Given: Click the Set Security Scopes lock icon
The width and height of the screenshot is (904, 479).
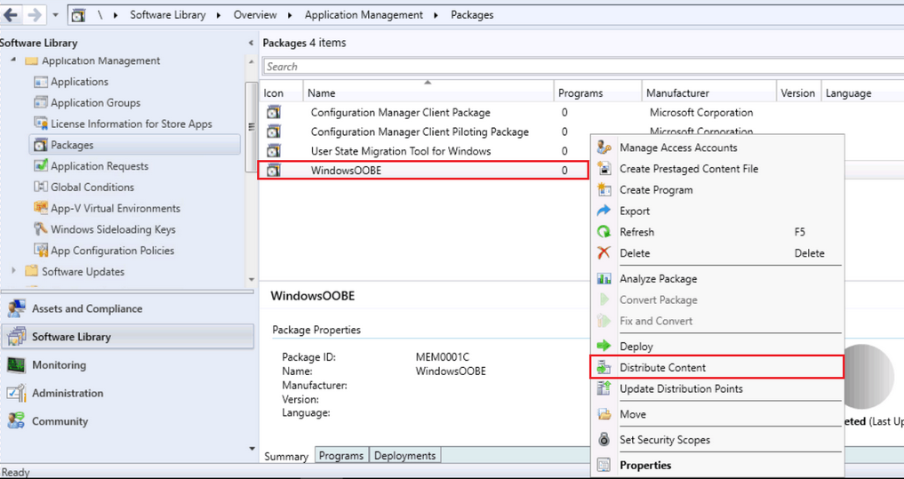Looking at the screenshot, I should 604,440.
